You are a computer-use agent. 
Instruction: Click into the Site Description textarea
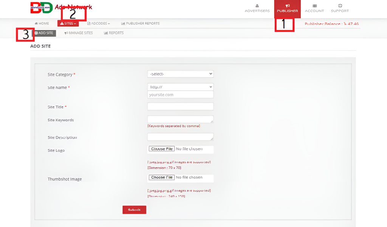(180, 137)
